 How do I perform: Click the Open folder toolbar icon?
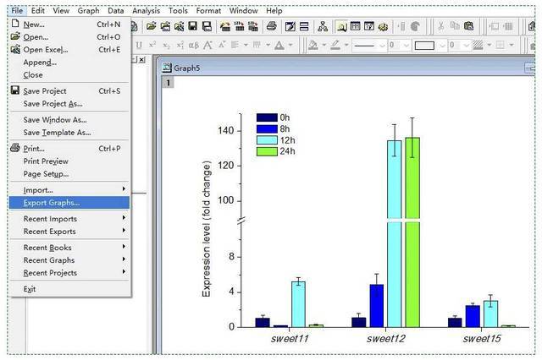151,26
